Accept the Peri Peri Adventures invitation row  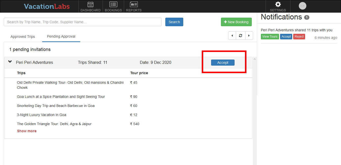(x=223, y=63)
